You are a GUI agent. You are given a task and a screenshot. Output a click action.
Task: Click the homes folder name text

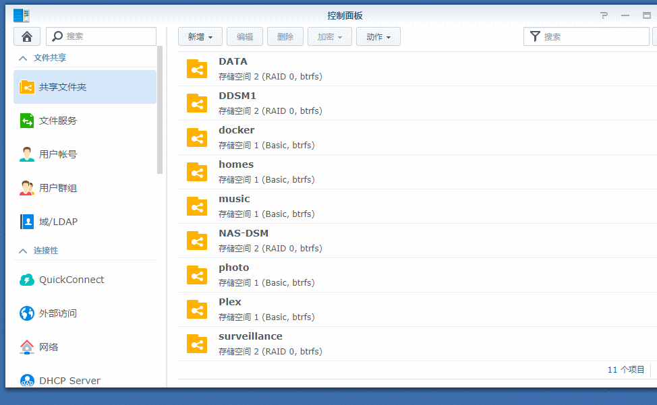[236, 164]
